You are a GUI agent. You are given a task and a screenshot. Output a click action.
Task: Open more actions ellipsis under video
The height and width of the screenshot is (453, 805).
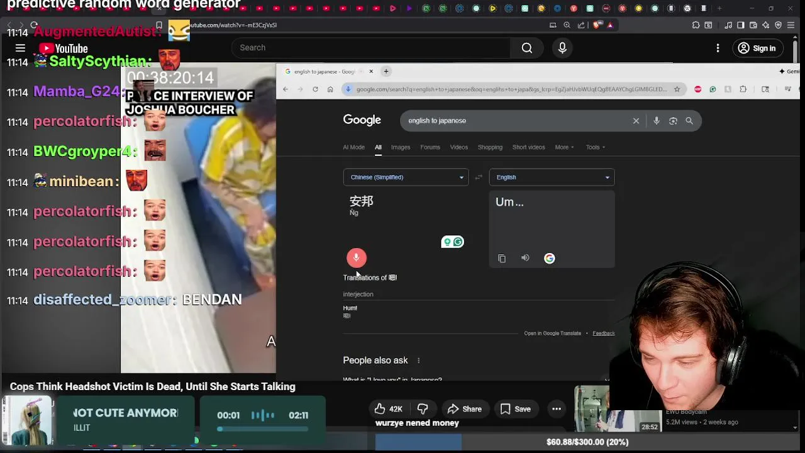[x=557, y=409]
